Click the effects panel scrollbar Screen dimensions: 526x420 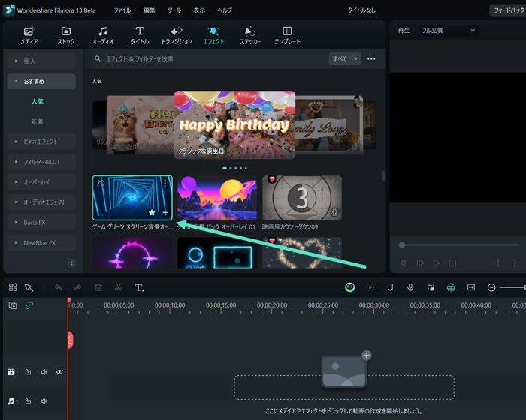point(383,175)
